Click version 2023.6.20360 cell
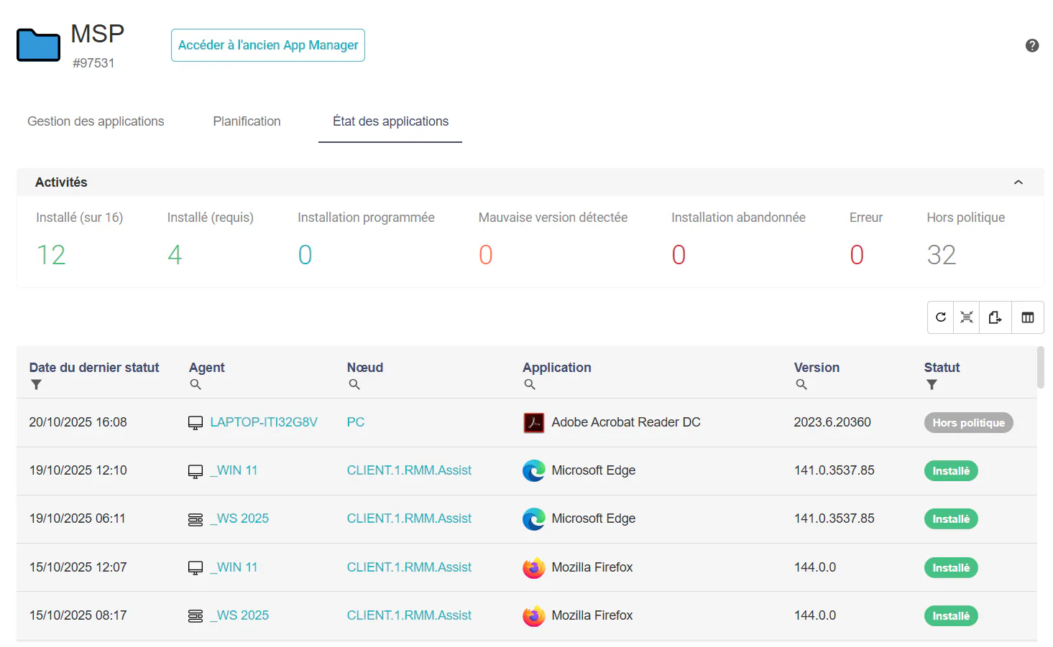The image size is (1053, 647). tap(832, 422)
